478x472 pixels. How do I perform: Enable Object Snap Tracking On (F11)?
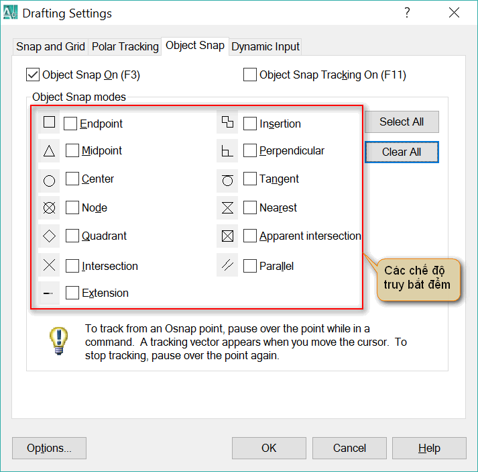click(249, 75)
